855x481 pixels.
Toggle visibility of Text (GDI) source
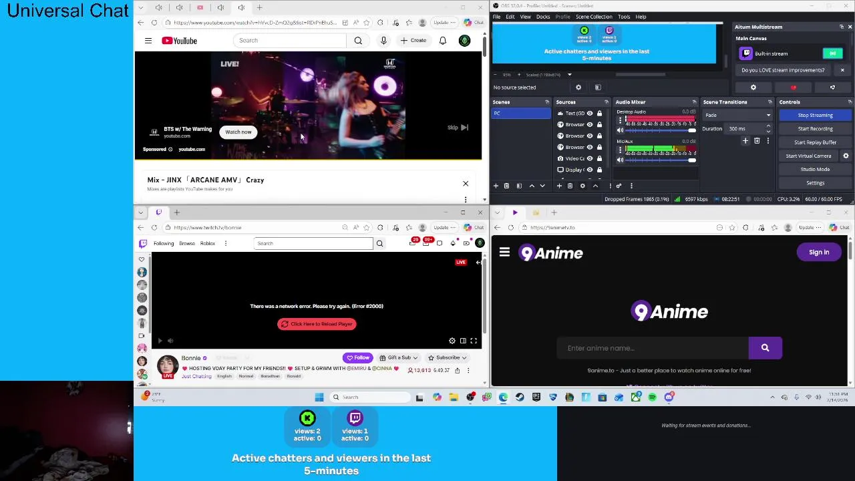(590, 114)
